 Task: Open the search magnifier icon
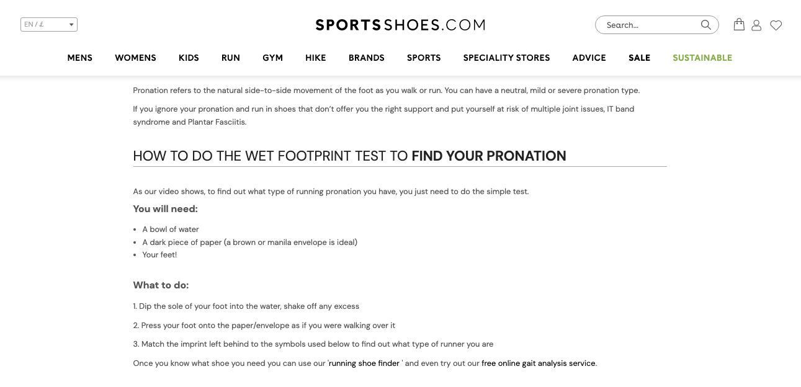click(705, 25)
